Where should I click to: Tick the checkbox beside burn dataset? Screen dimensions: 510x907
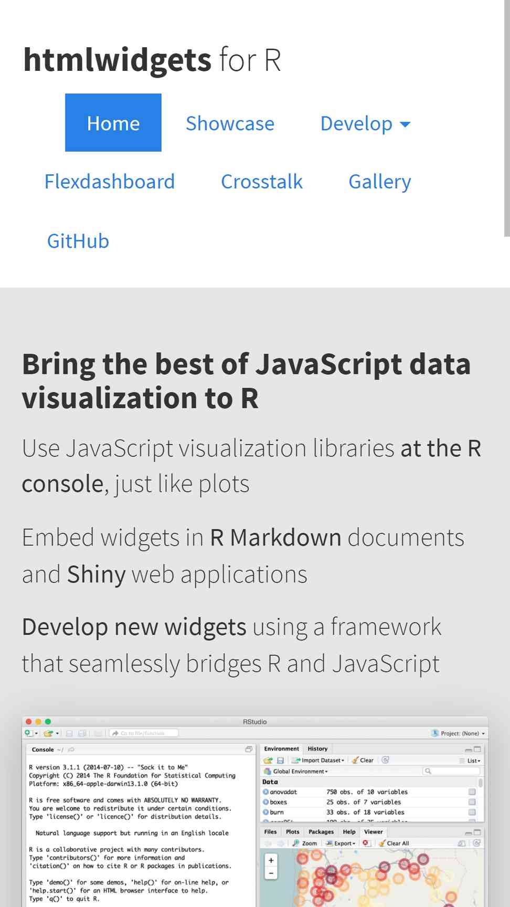[x=472, y=812]
